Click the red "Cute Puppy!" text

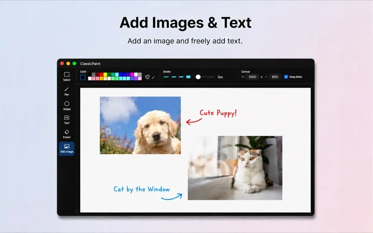pyautogui.click(x=218, y=113)
